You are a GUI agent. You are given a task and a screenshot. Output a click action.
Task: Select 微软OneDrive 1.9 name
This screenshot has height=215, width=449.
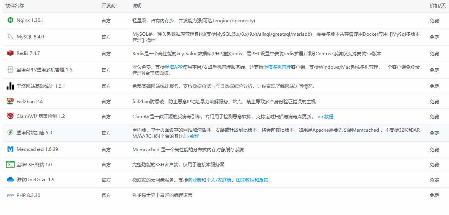(35, 180)
